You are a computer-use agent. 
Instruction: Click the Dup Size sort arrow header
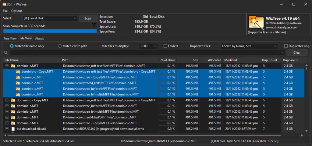coord(297,60)
